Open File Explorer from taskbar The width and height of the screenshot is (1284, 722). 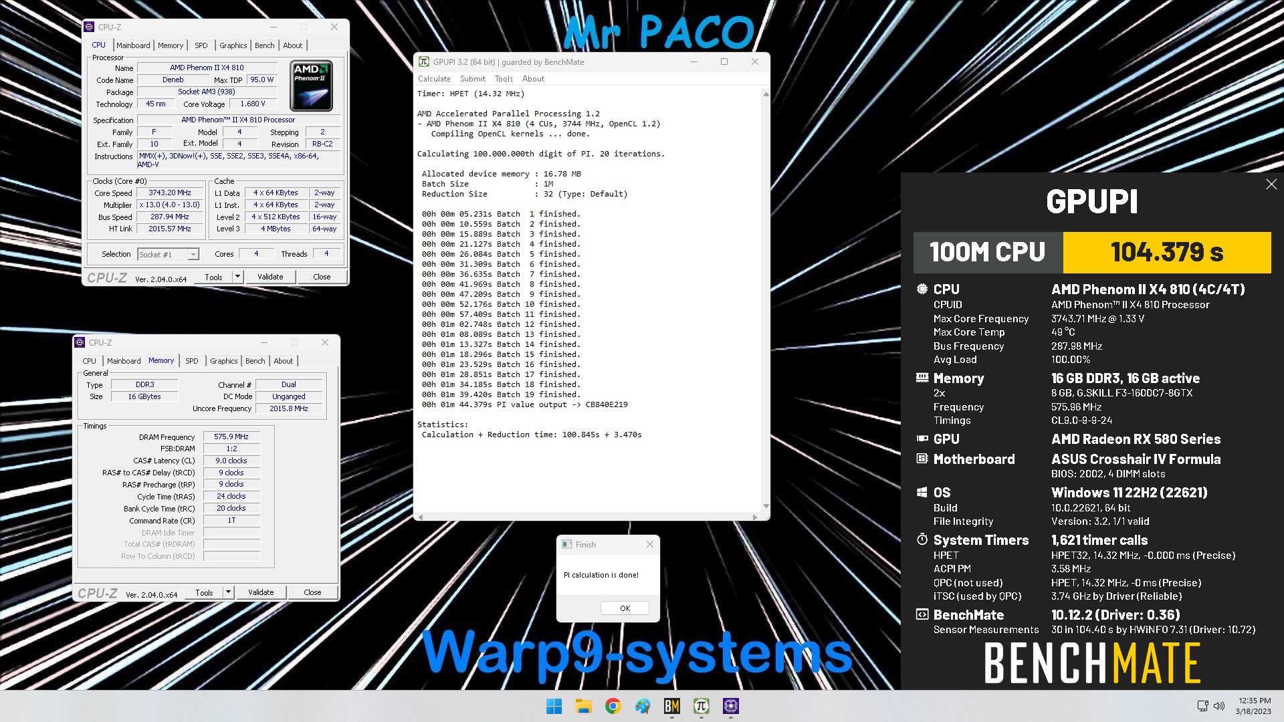click(584, 706)
